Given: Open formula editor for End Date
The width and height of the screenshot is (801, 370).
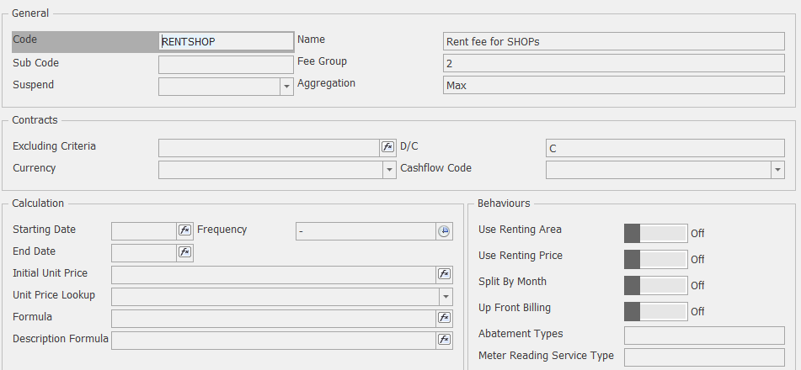Looking at the screenshot, I should pos(185,252).
